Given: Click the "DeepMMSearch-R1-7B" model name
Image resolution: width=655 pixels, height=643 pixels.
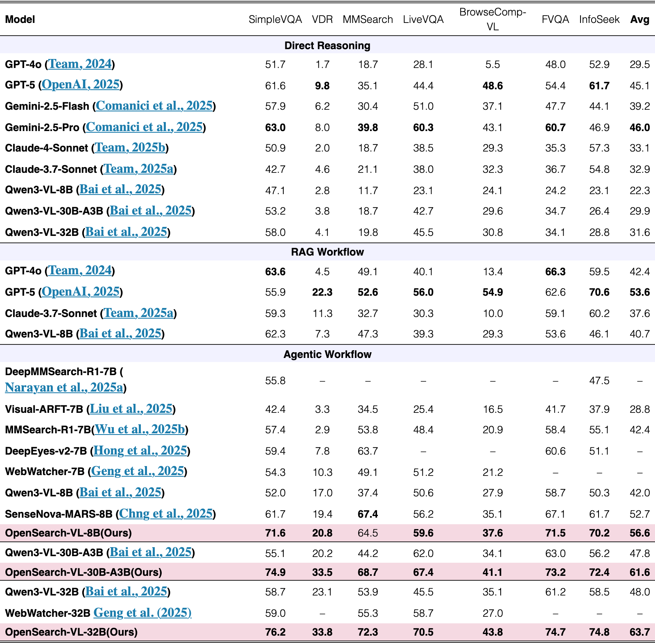Looking at the screenshot, I should 61,371.
